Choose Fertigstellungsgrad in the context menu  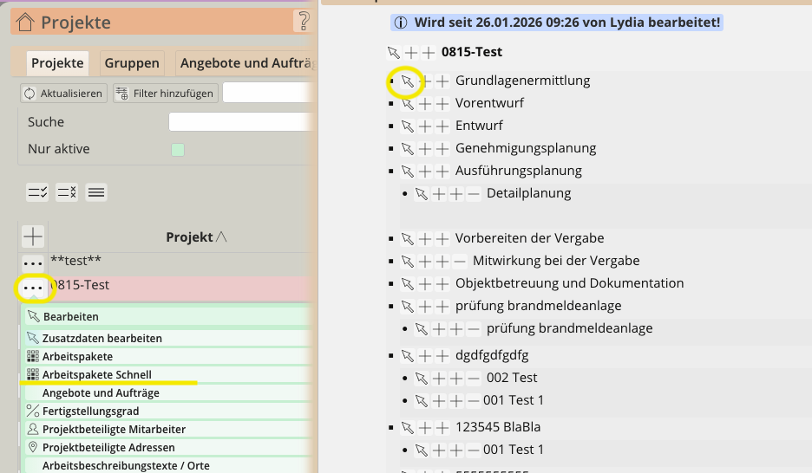point(91,411)
